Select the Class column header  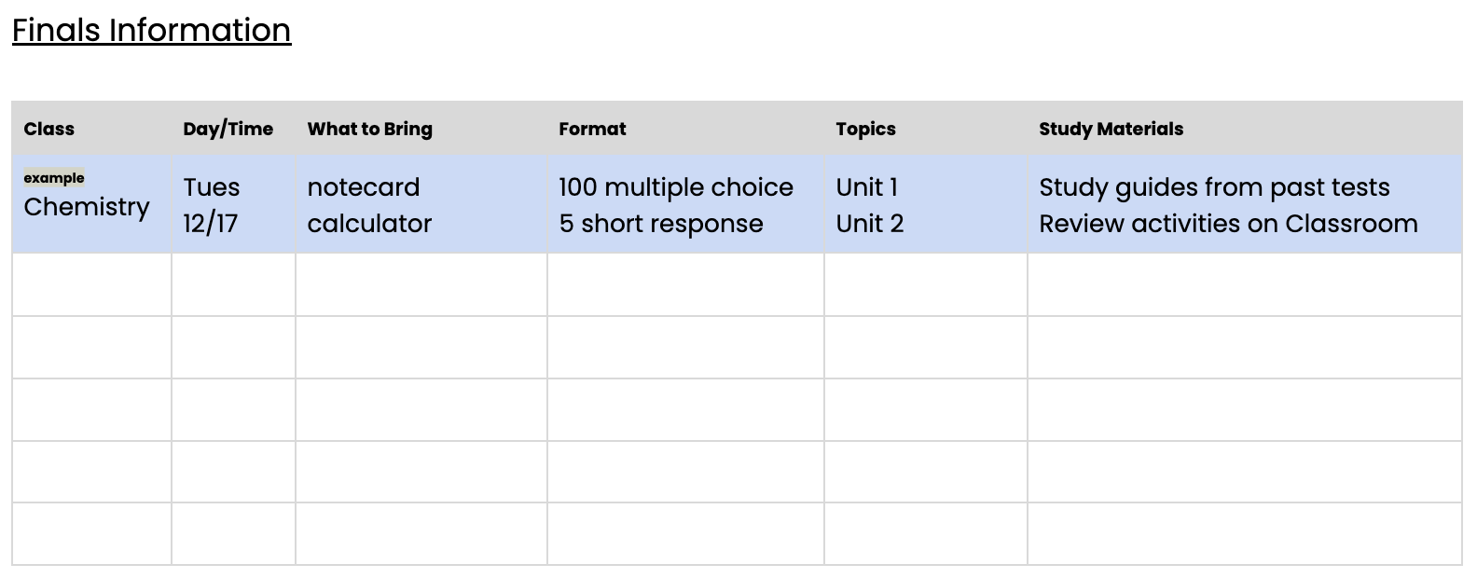coord(91,129)
